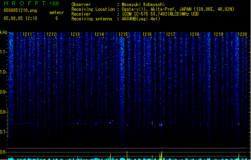
Task: Click the 1.0 kHz axis label
Action: 3,72
